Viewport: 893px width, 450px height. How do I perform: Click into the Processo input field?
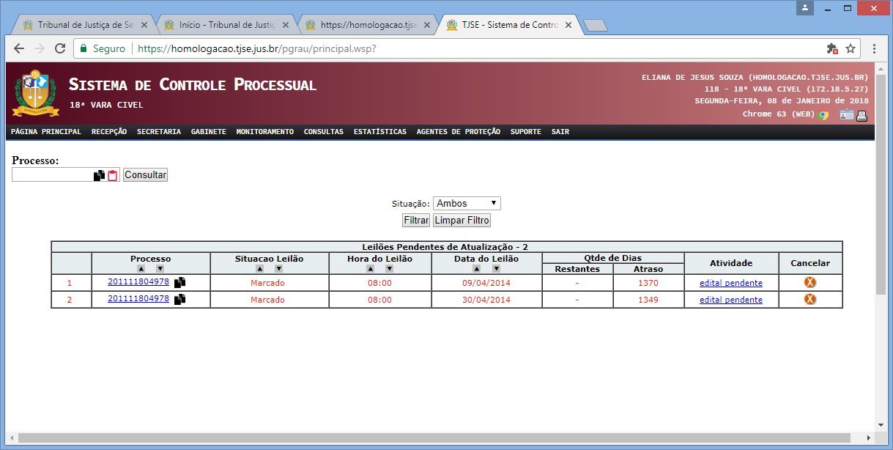coord(51,174)
